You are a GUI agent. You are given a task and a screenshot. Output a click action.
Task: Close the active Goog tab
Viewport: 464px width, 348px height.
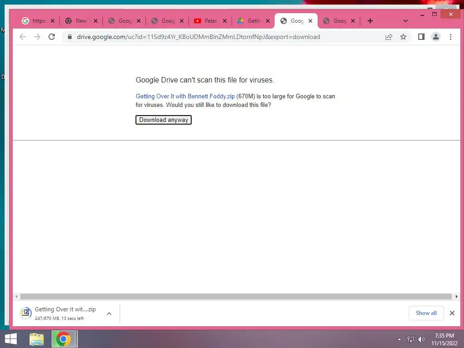click(x=310, y=21)
